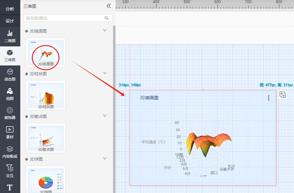Click the search magnifier icon
The image size is (294, 193).
107,18
